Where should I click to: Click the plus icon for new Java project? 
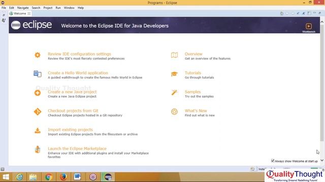tap(38, 93)
